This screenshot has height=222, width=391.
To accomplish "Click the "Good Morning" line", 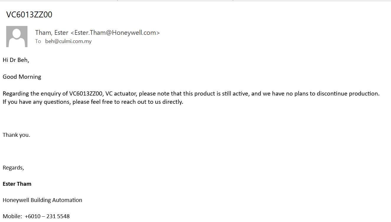I will coord(22,77).
